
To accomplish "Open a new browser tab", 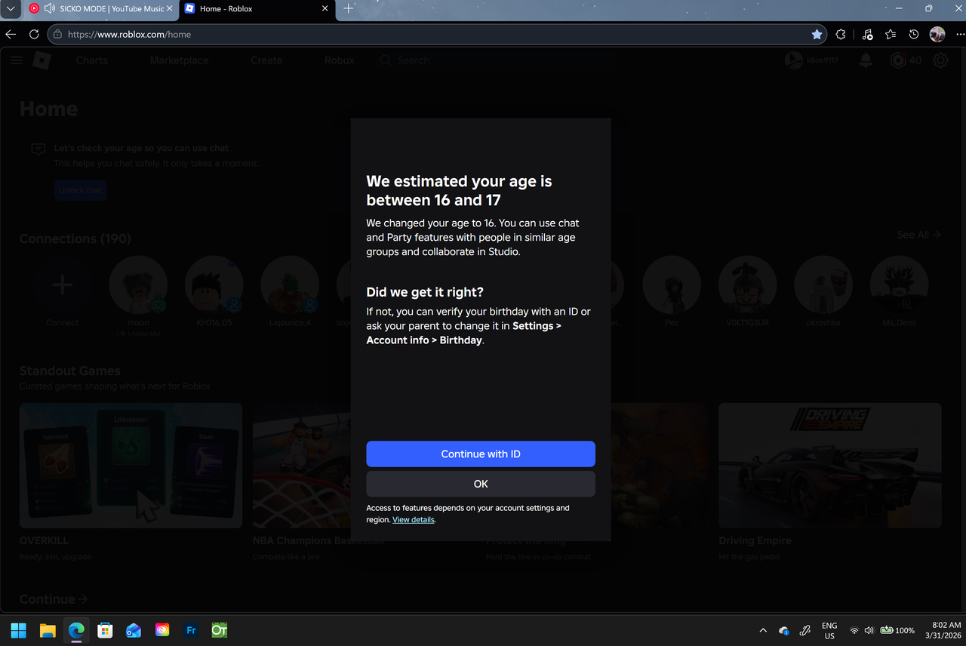I will 348,9.
